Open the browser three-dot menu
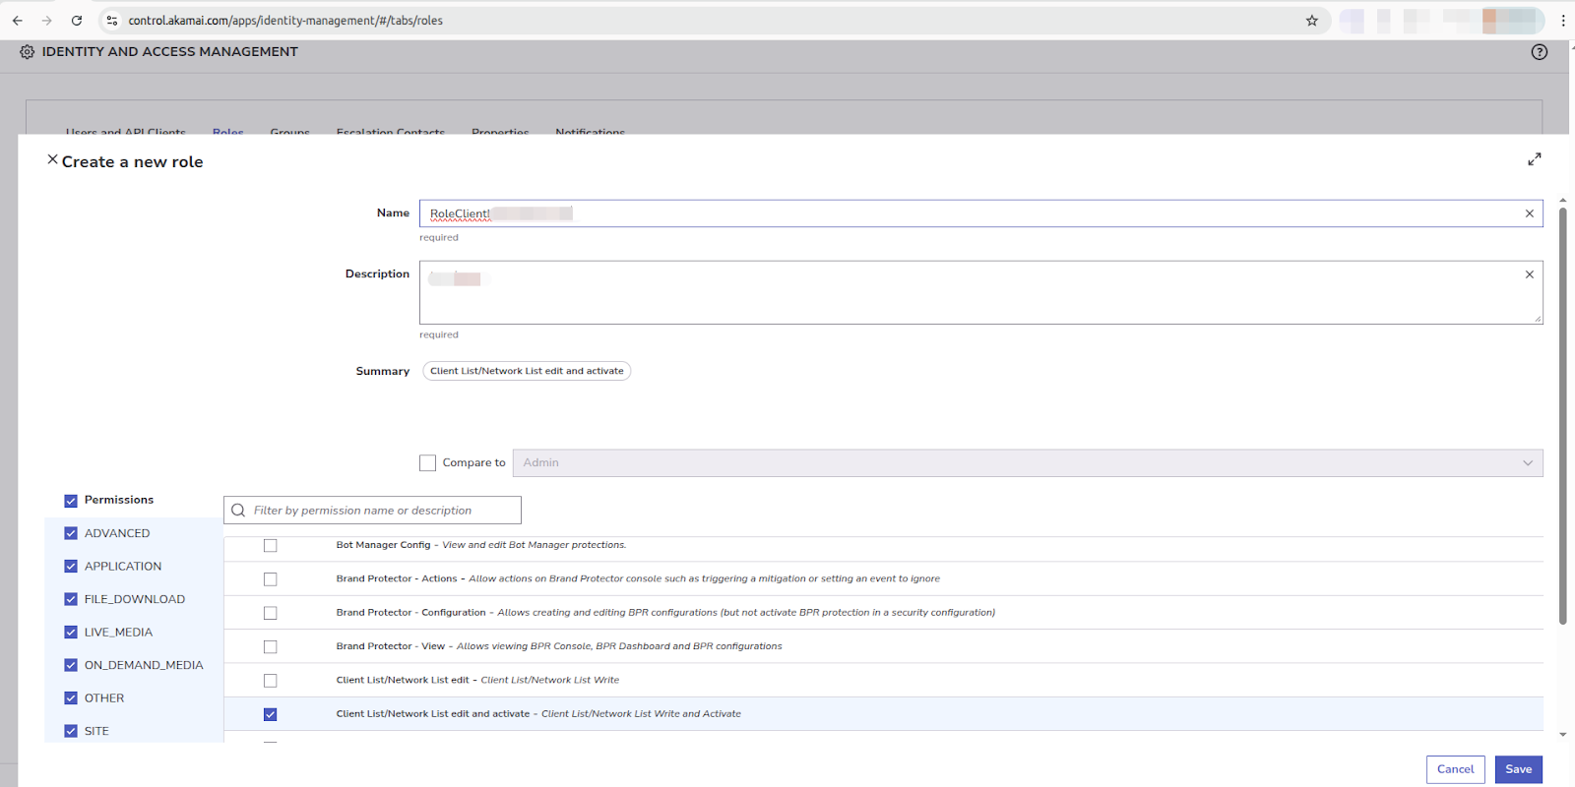Image resolution: width=1575 pixels, height=787 pixels. pos(1562,21)
